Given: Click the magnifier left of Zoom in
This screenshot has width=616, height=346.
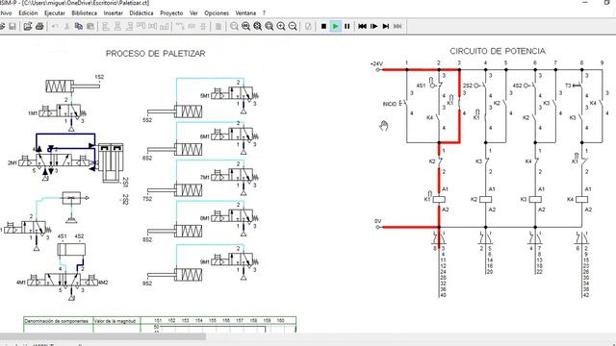Looking at the screenshot, I should click(x=269, y=26).
